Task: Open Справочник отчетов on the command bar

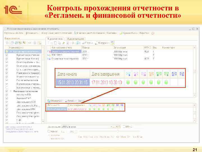Action: pos(13,33)
